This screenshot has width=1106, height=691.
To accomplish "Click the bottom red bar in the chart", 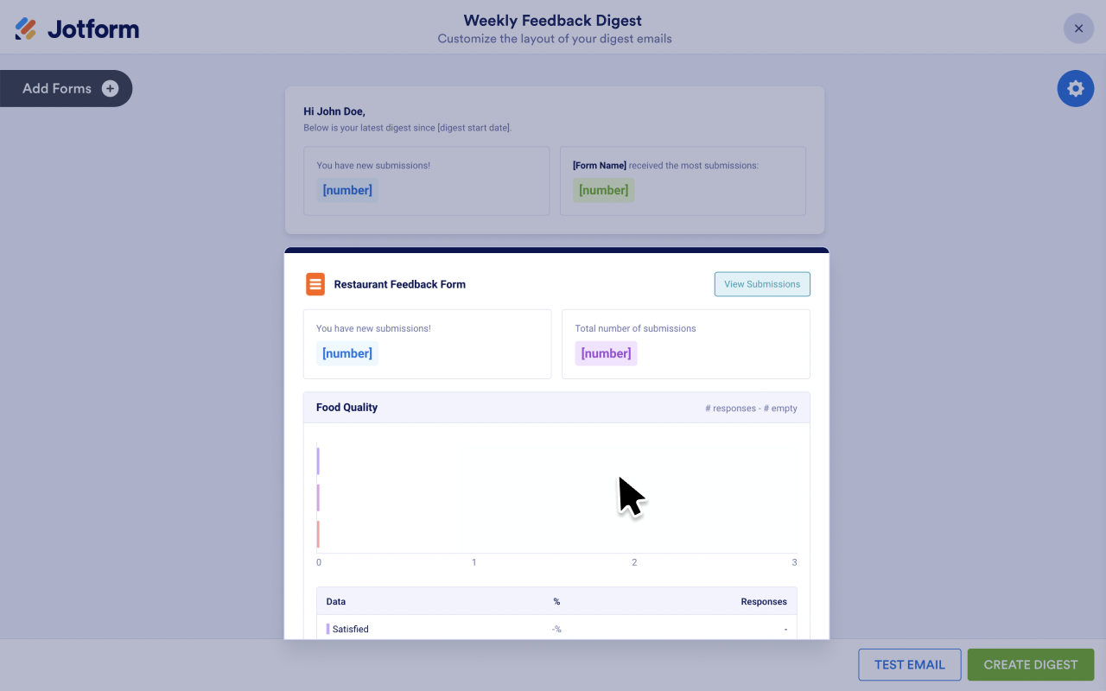I will click(318, 535).
